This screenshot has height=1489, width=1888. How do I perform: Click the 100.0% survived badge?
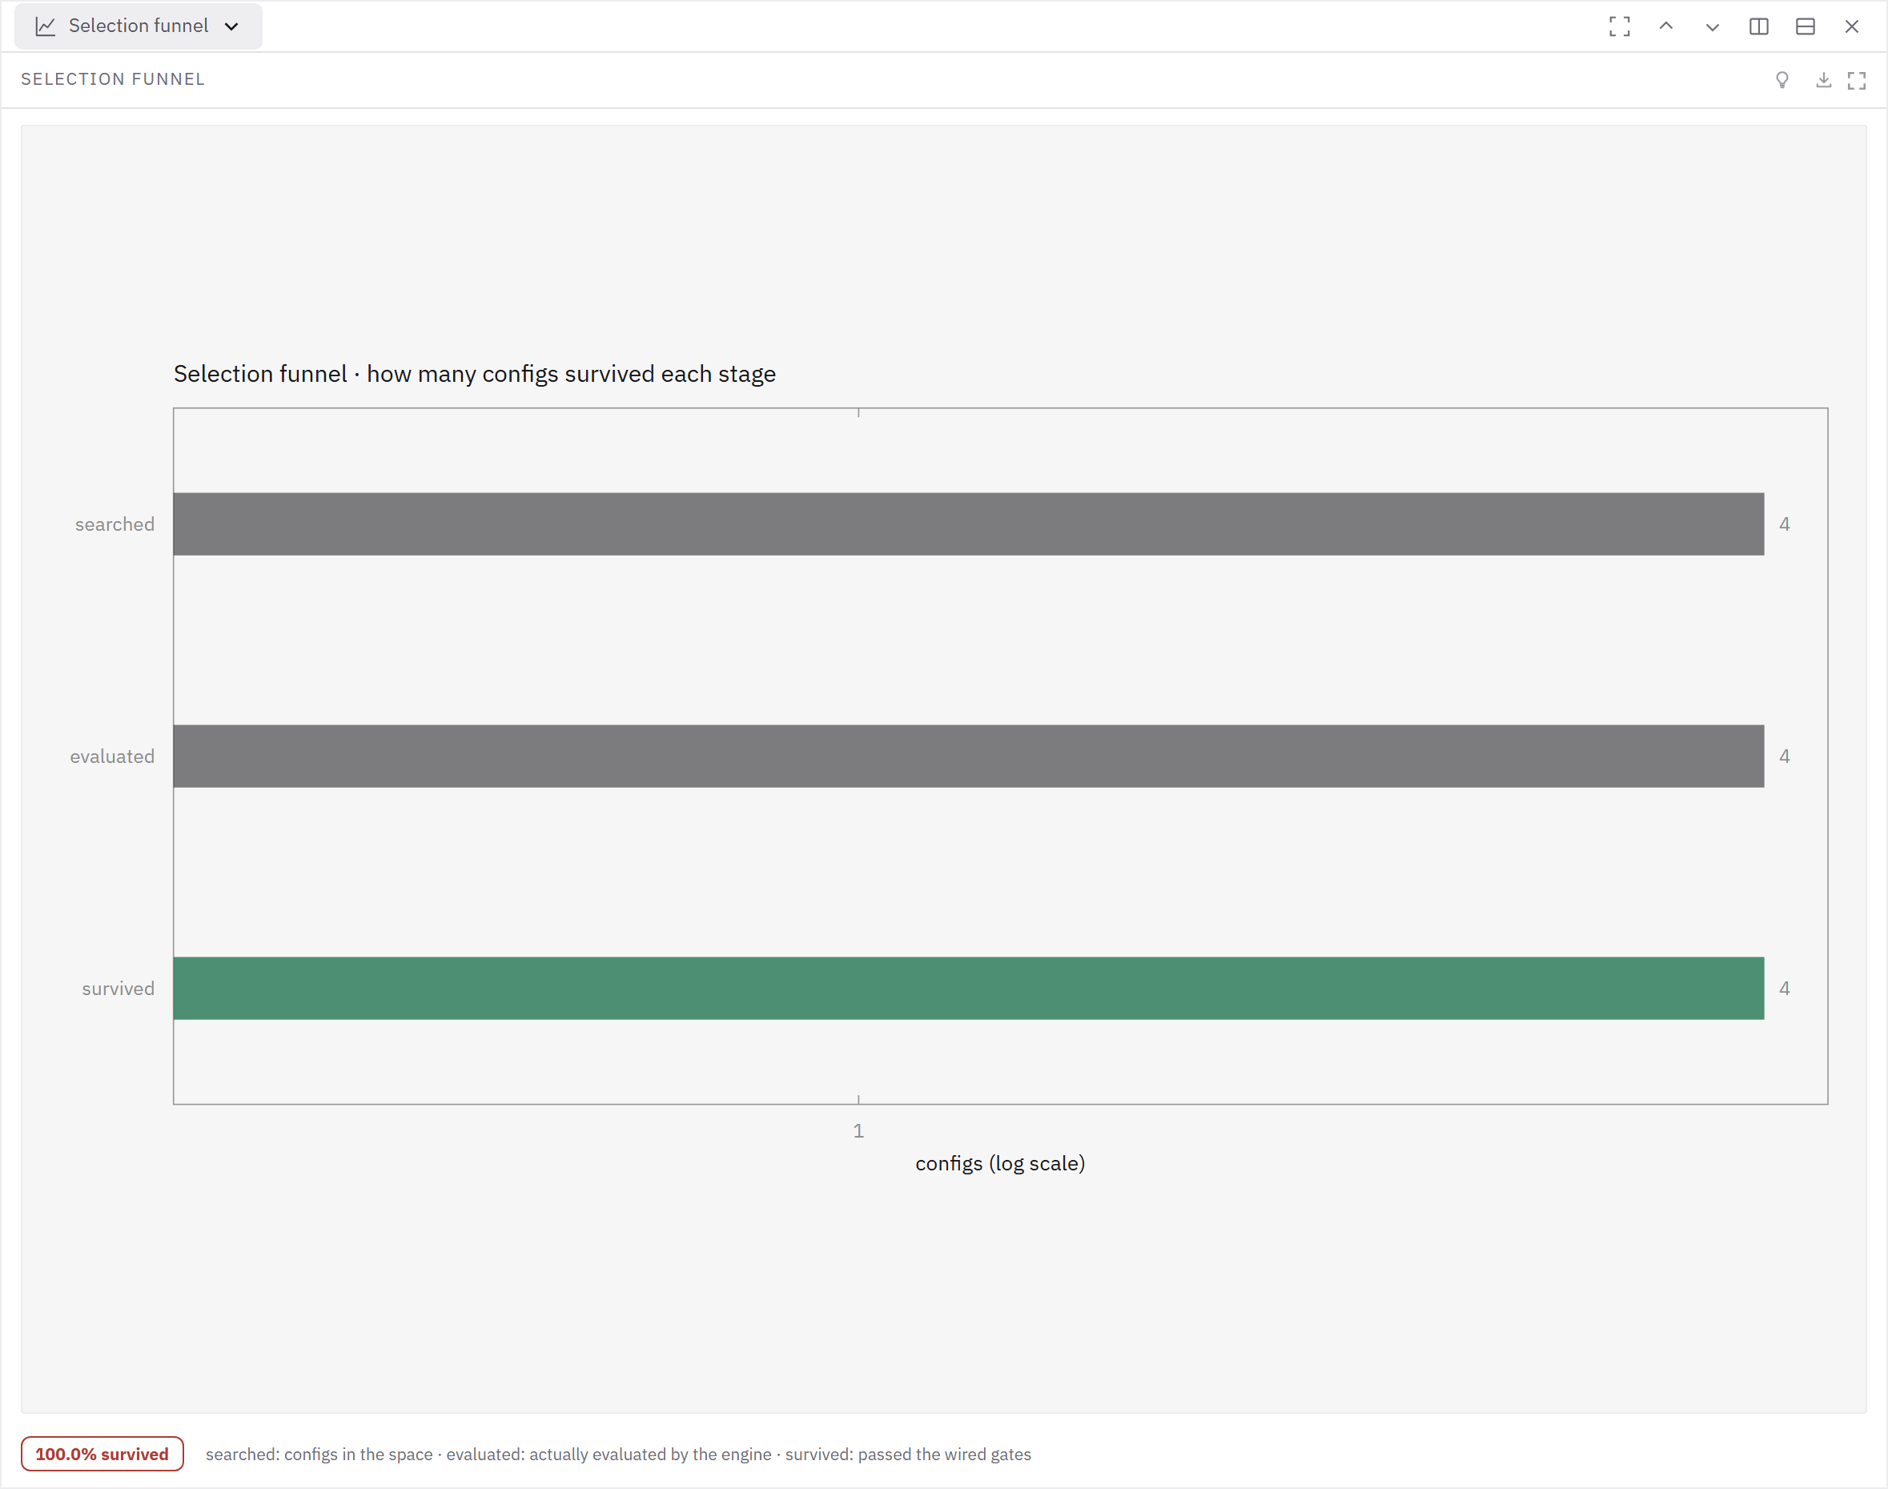pyautogui.click(x=102, y=1453)
